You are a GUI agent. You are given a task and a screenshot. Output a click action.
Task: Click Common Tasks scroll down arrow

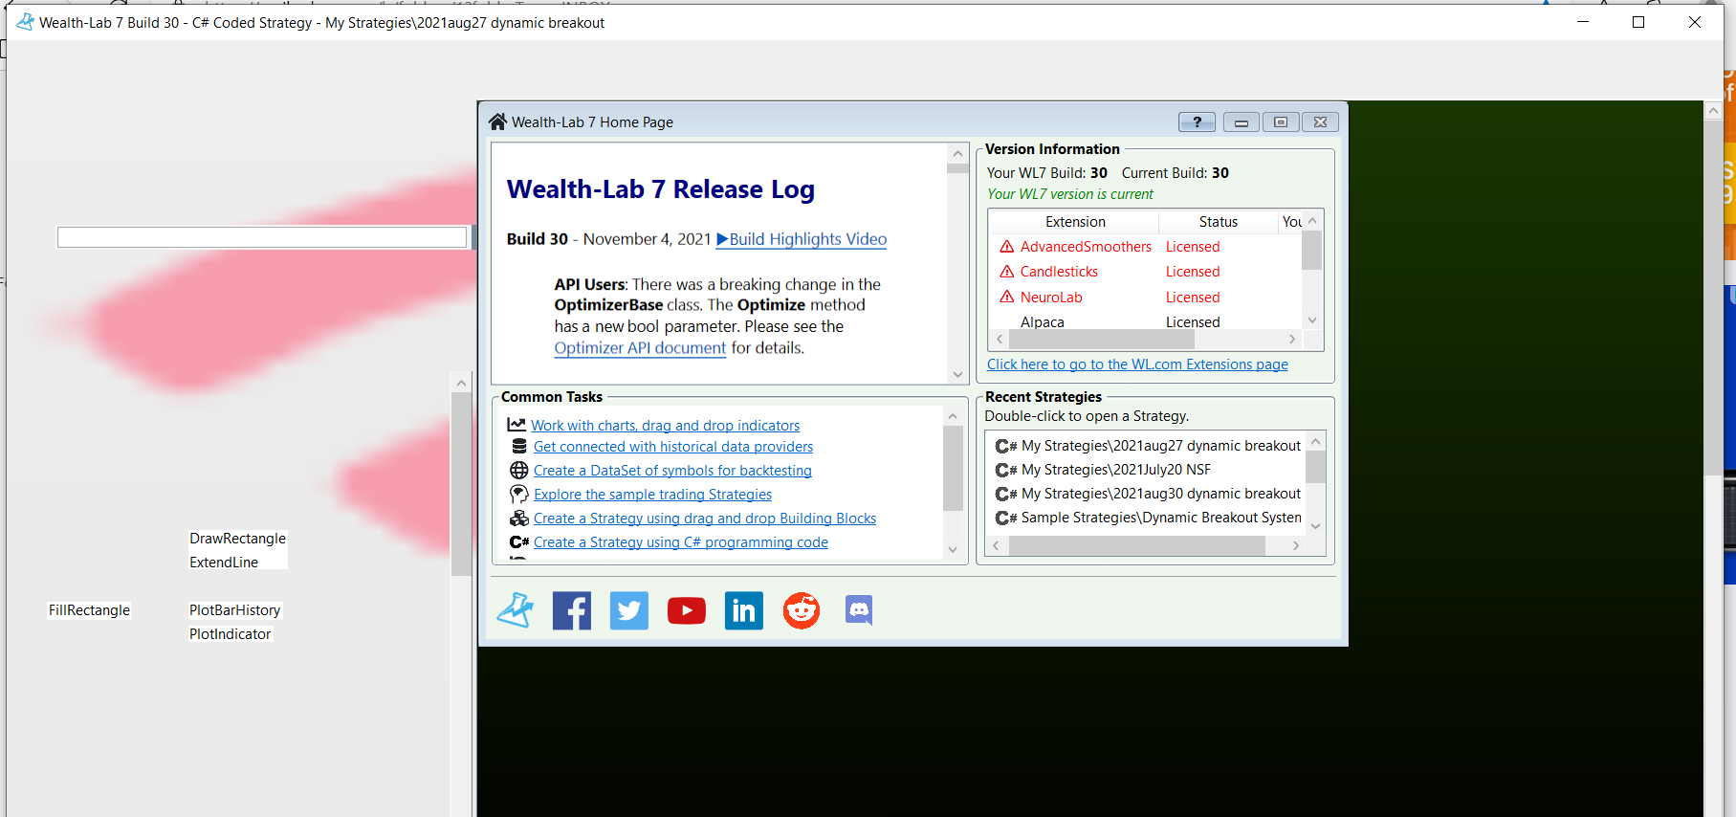(x=952, y=549)
